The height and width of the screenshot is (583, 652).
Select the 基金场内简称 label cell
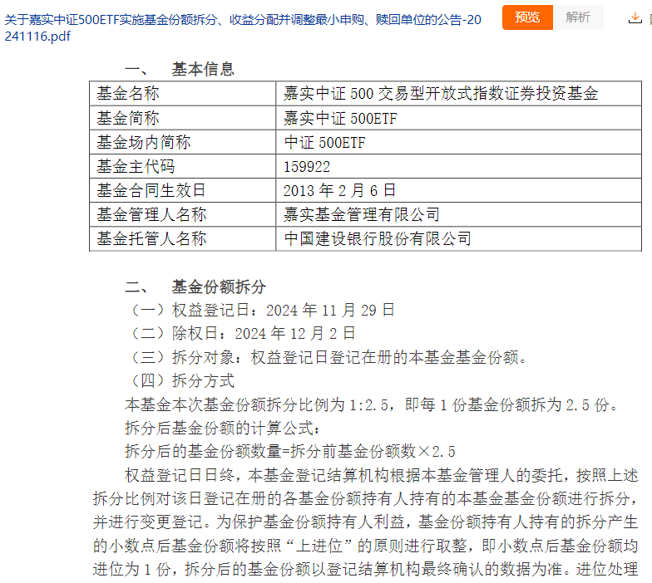[183, 142]
